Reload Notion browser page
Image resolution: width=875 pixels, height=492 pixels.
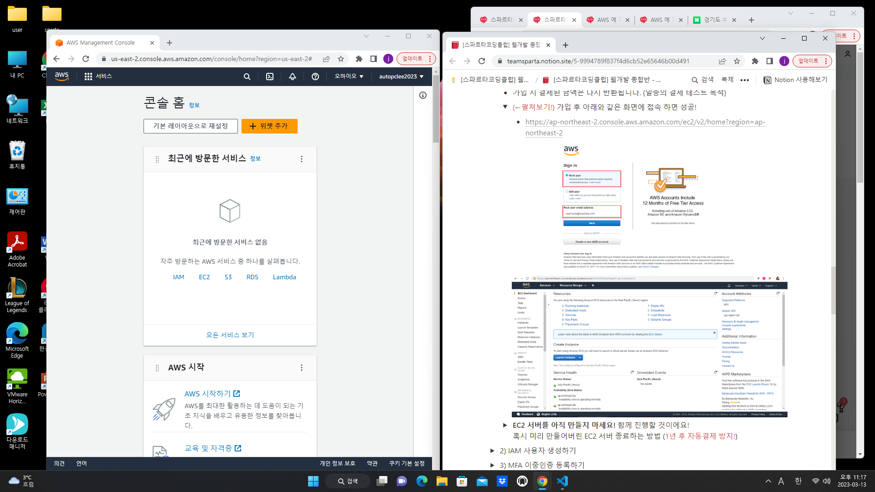[x=482, y=61]
